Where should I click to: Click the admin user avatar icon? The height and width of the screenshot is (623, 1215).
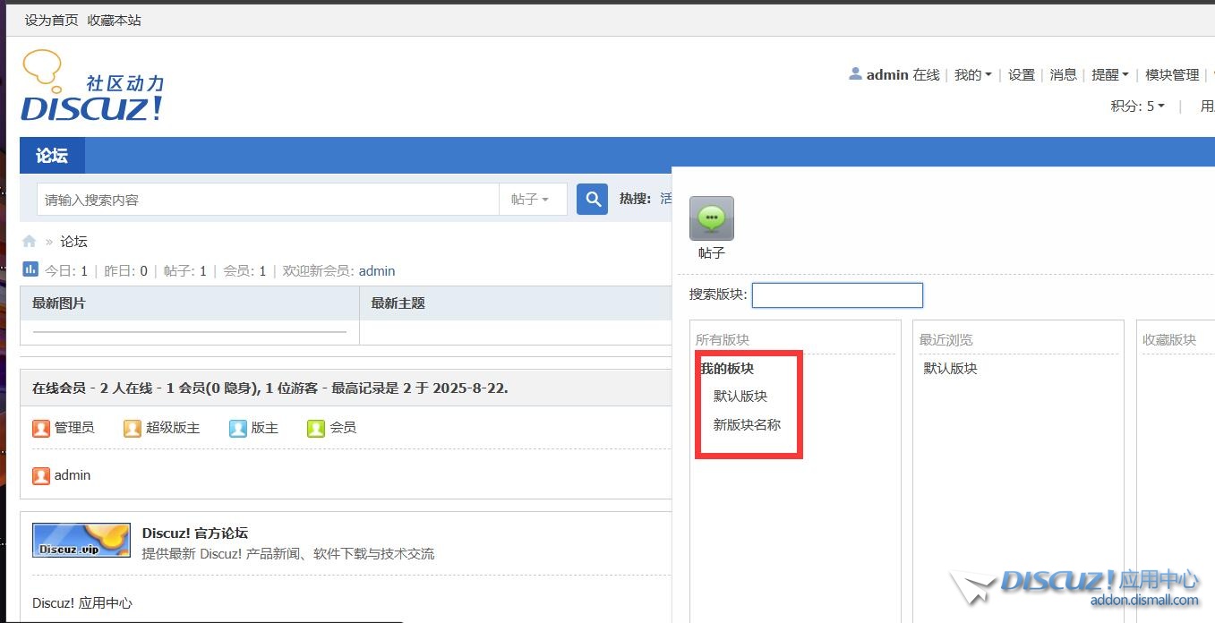pyautogui.click(x=855, y=74)
